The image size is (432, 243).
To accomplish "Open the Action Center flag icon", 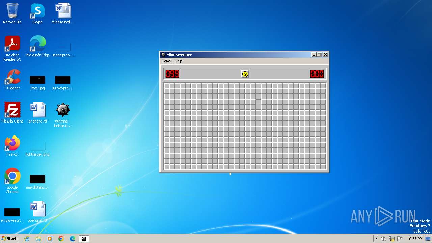I will coord(400,239).
